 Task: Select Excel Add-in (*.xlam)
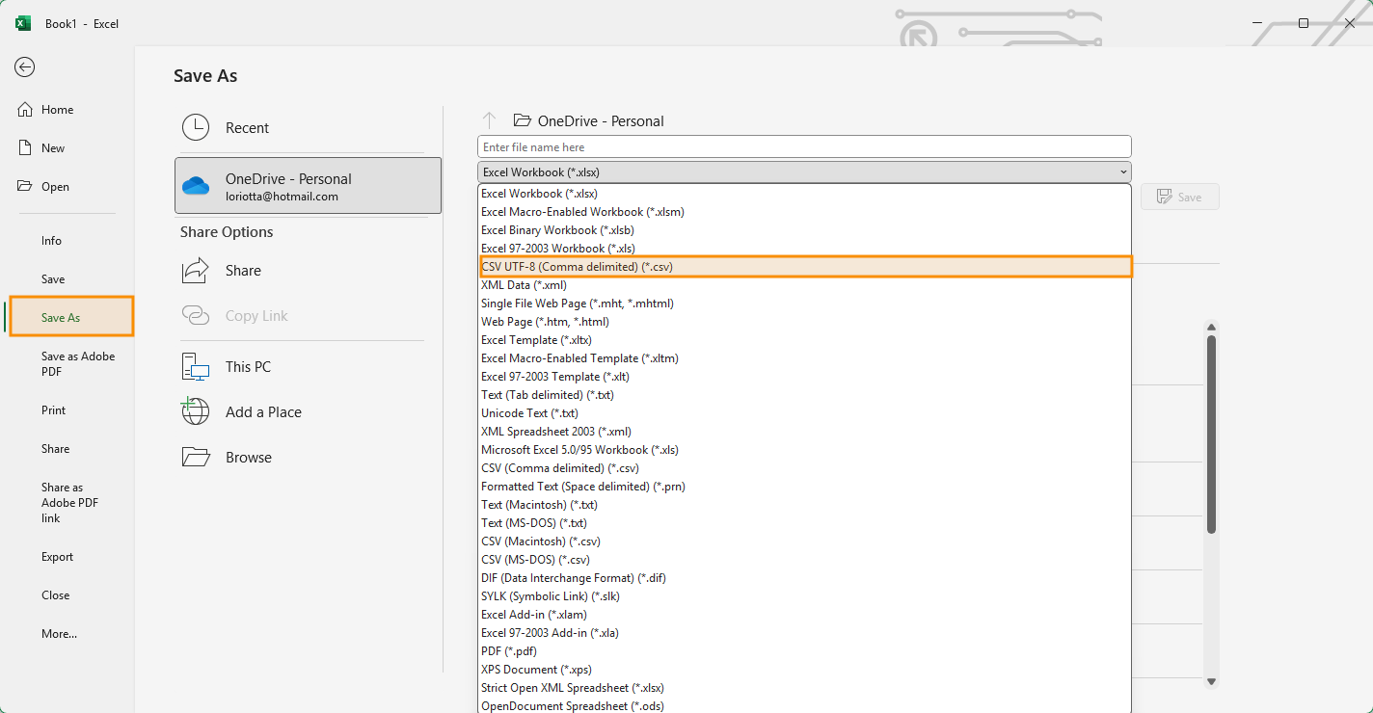(x=804, y=615)
